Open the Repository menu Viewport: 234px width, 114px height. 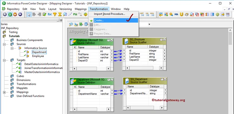(13, 9)
